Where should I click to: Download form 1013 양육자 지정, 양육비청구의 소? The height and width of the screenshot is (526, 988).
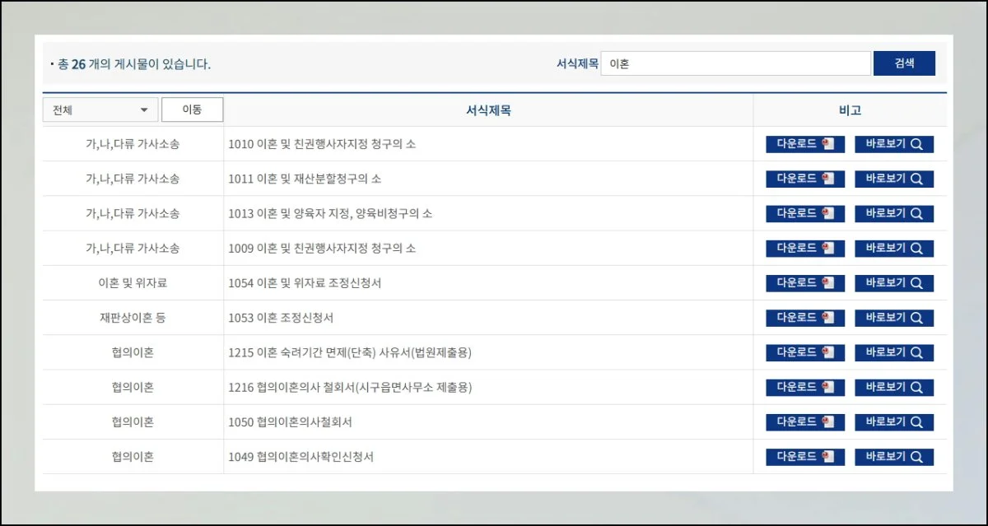coord(805,213)
